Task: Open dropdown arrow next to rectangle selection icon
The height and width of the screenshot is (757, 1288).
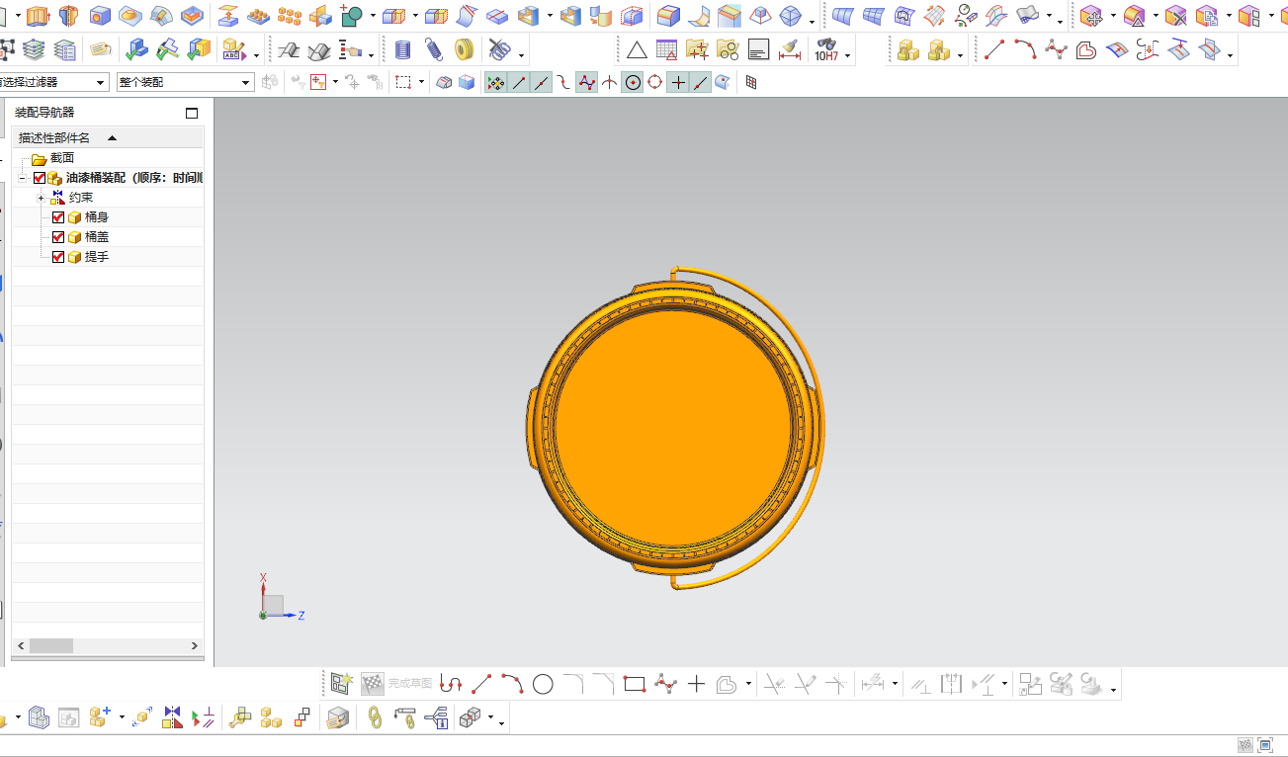Action: [x=421, y=83]
